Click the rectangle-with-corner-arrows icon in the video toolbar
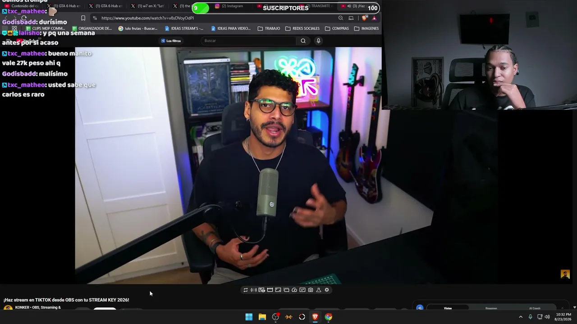 pyautogui.click(x=278, y=290)
